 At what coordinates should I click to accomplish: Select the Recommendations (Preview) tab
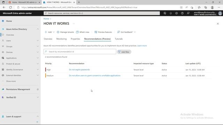click(x=98, y=39)
